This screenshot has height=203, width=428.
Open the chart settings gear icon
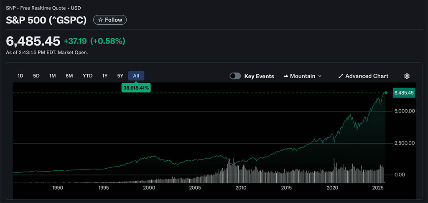coord(407,76)
